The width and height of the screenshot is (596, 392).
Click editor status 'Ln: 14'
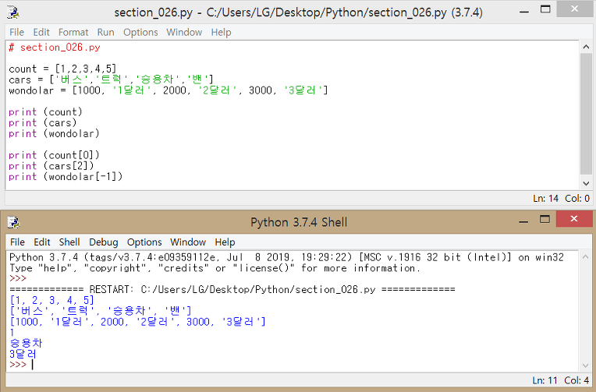click(x=545, y=198)
